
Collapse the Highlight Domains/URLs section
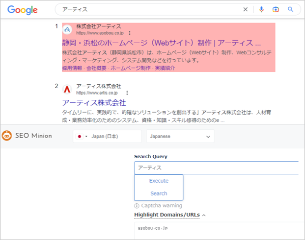click(204, 215)
